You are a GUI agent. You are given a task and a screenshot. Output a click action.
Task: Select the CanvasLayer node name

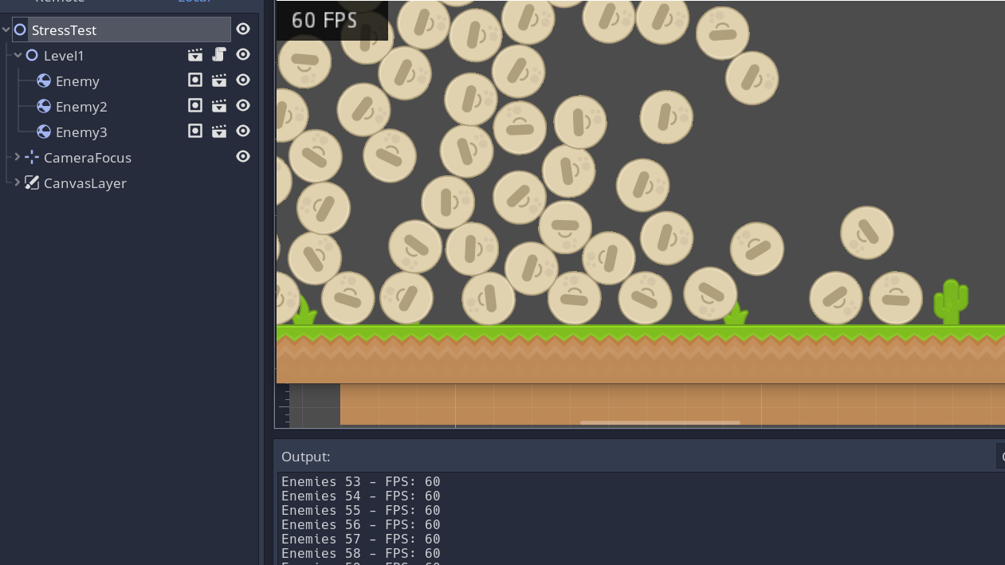coord(85,183)
